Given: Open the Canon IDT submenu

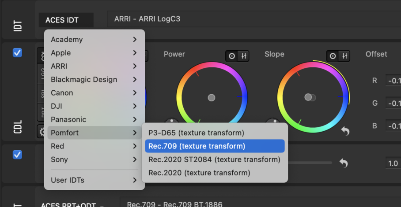Looking at the screenshot, I should [x=95, y=93].
